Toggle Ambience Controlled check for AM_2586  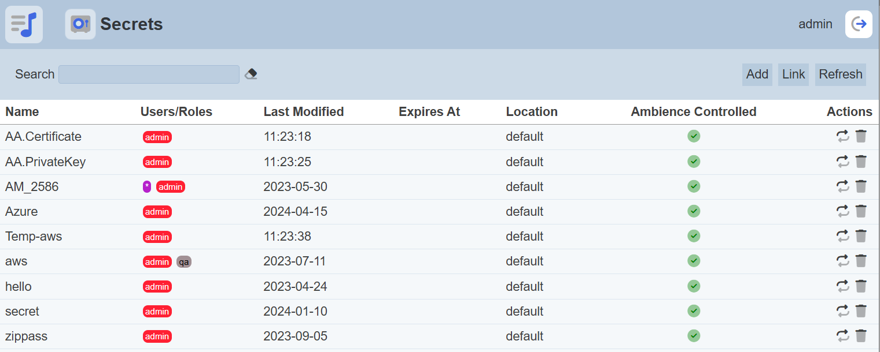coord(694,186)
